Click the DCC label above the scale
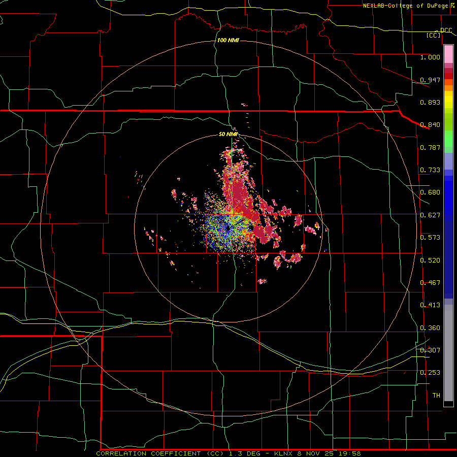 pyautogui.click(x=446, y=30)
